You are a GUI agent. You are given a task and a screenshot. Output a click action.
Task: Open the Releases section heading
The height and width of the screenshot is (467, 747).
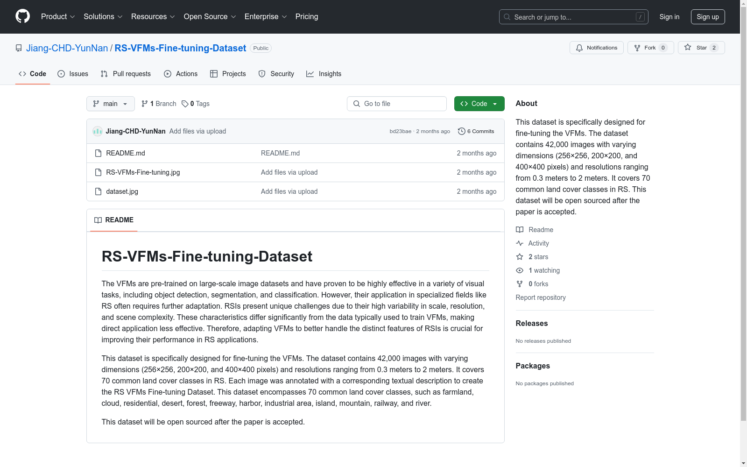532,323
